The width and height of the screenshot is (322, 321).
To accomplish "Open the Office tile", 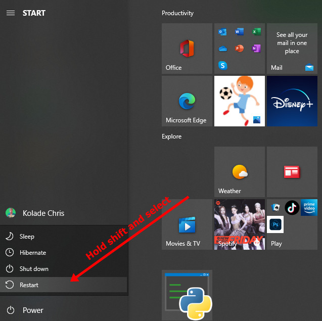I will click(x=187, y=49).
